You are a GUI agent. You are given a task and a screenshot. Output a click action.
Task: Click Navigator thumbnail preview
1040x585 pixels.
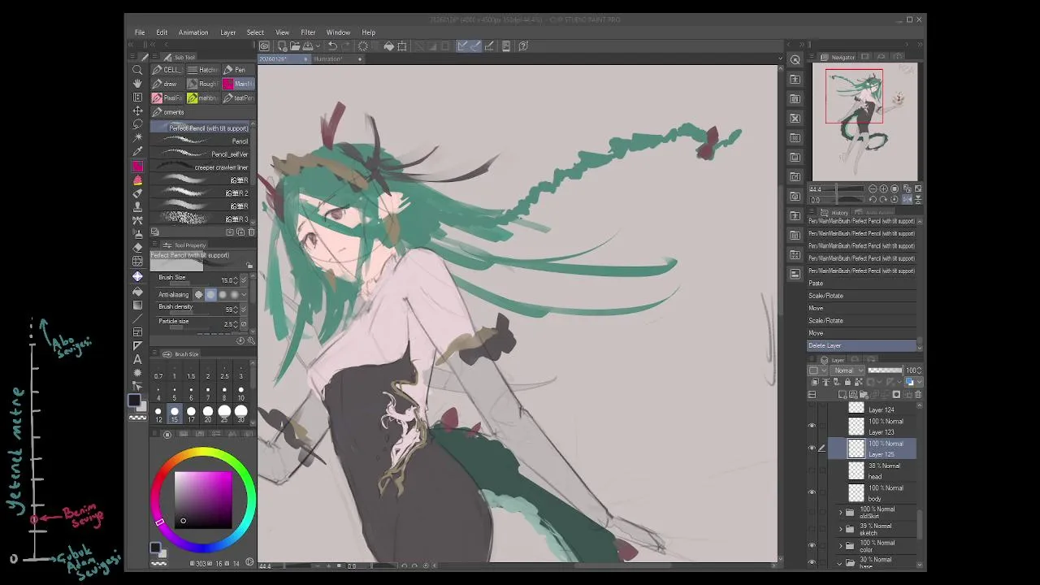click(x=864, y=122)
